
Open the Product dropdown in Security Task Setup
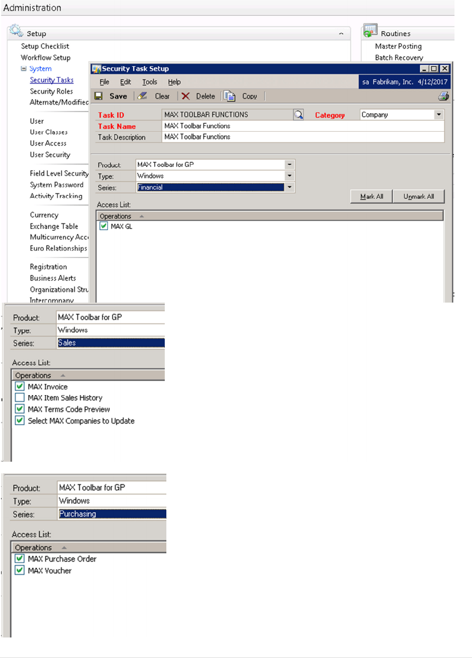(x=290, y=164)
